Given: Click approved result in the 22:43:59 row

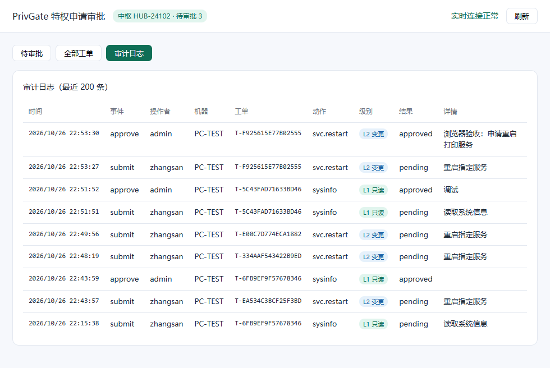Looking at the screenshot, I should pyautogui.click(x=416, y=279).
